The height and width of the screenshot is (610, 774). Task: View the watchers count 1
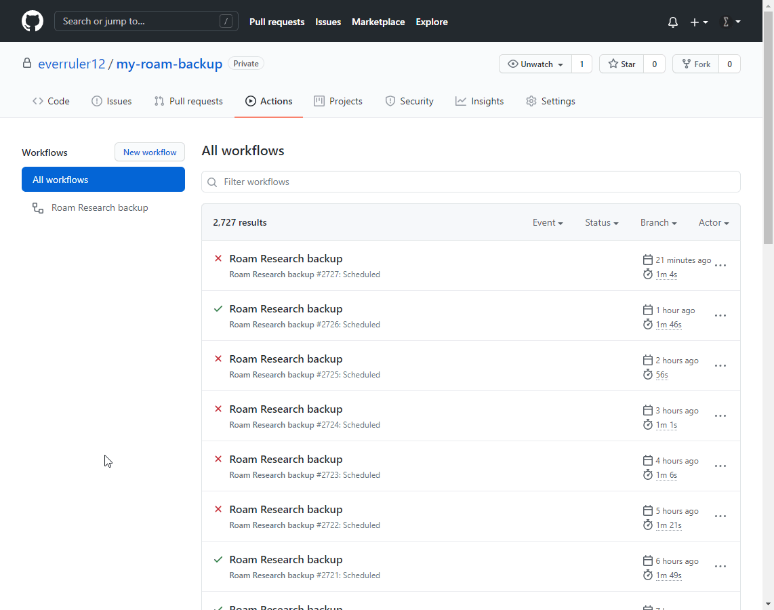(x=582, y=64)
